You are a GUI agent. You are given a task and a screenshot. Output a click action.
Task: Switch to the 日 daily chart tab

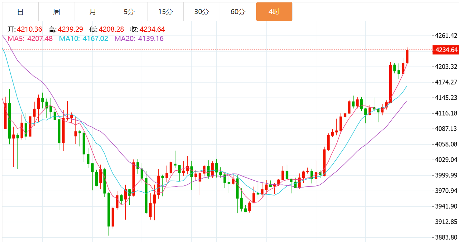tap(20, 12)
